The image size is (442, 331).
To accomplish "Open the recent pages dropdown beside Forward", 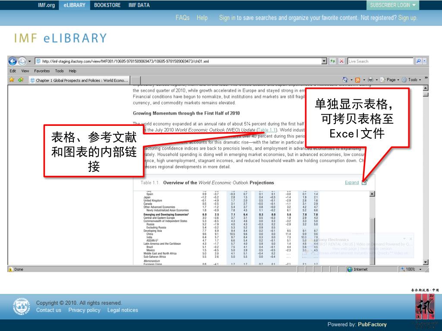I will 29,61.
